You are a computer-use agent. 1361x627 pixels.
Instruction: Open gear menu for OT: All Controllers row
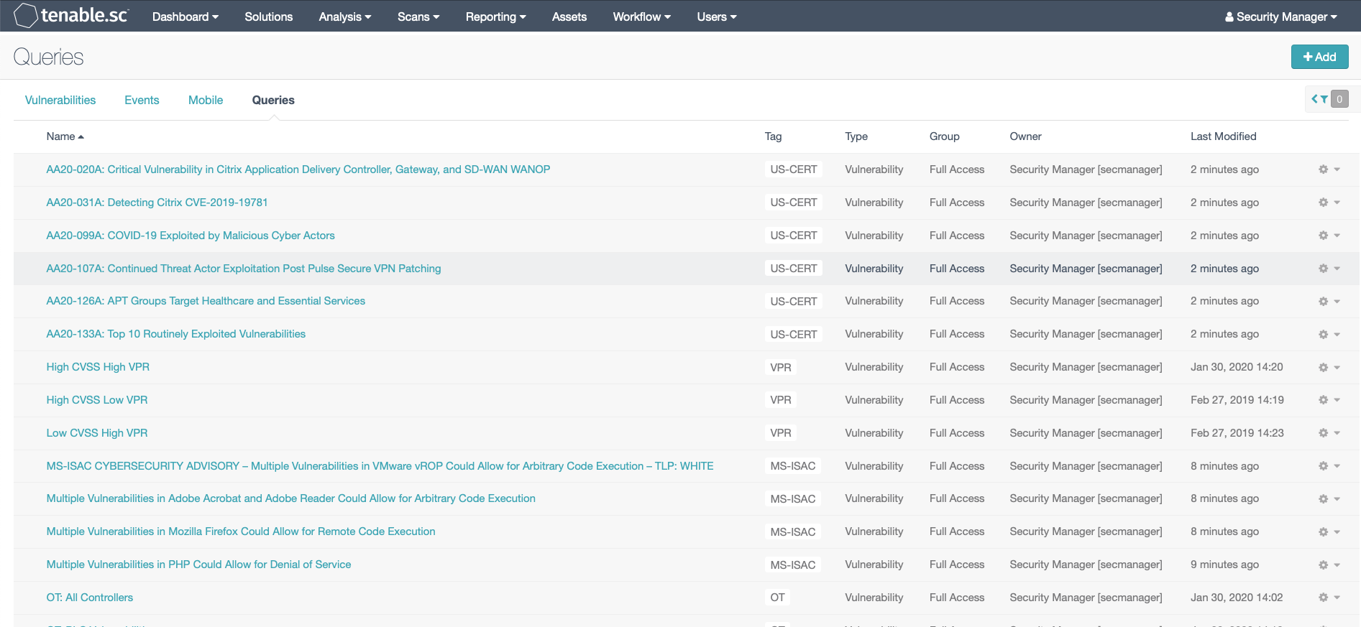[1329, 598]
